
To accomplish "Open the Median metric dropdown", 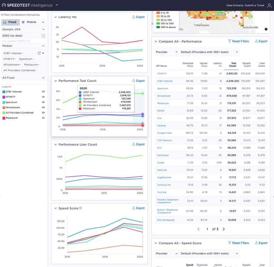I will (24, 46).
